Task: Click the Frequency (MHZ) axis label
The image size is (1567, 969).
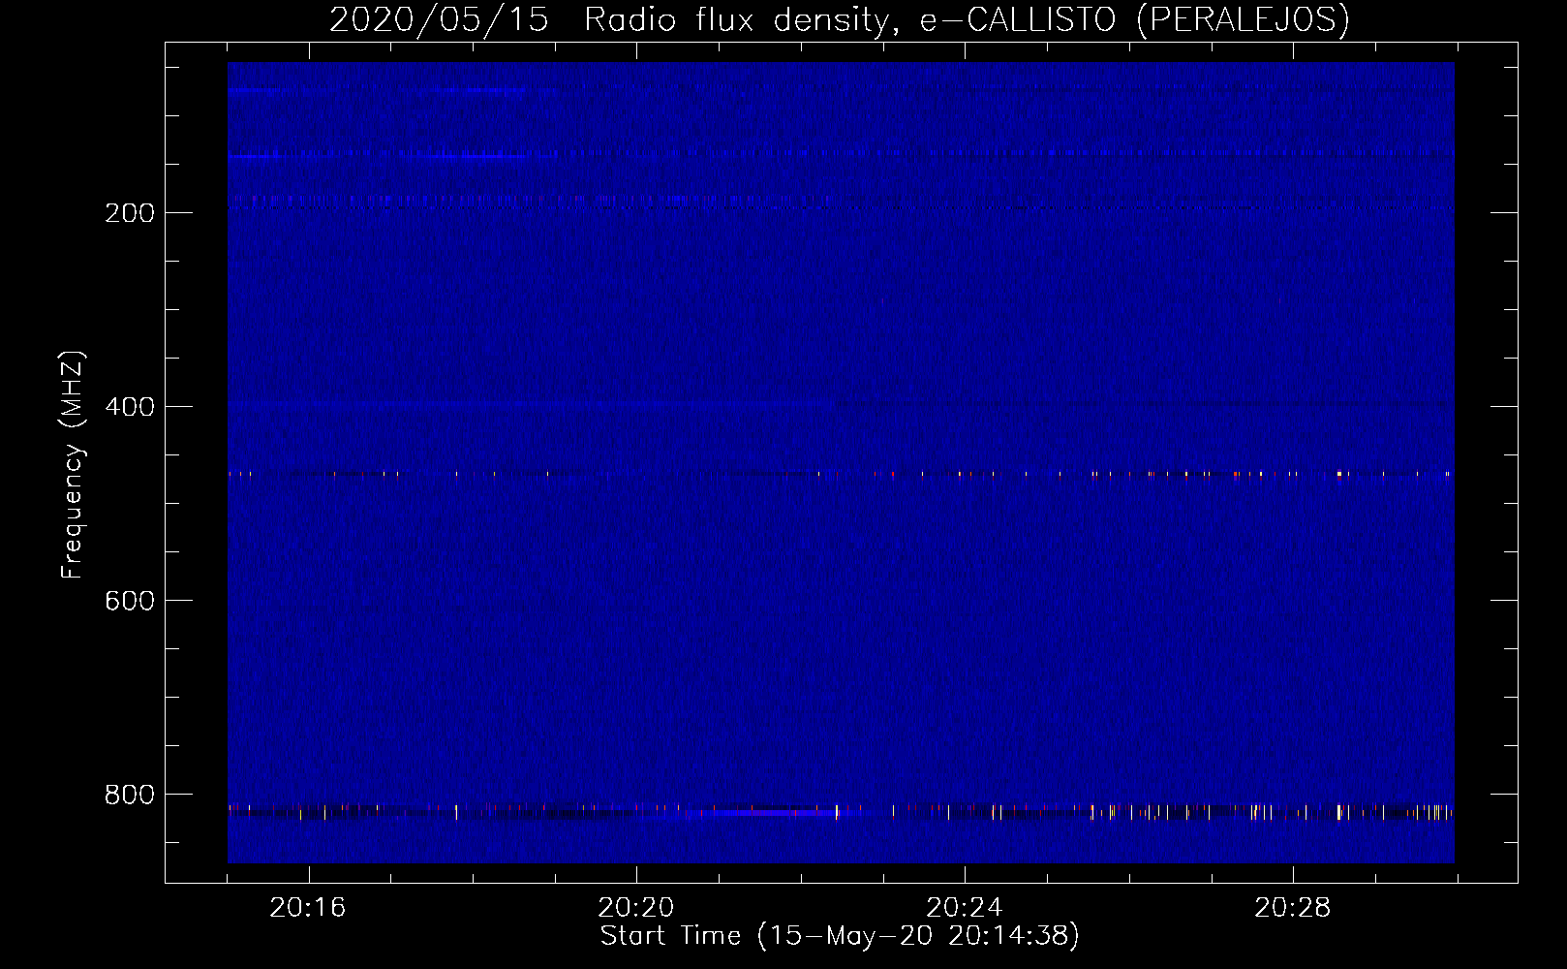Action: (74, 465)
